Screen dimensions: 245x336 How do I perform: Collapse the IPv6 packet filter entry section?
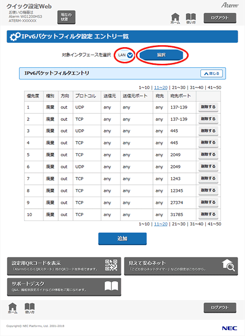(212, 74)
